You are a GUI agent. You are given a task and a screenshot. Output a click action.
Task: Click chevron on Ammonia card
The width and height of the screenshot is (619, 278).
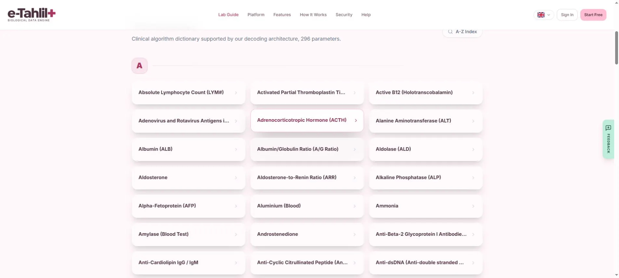473,206
